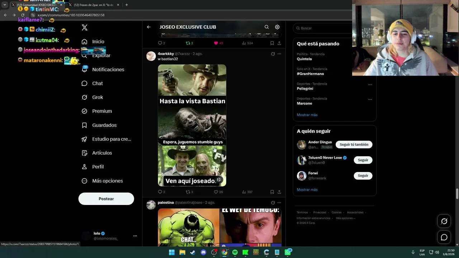459x258 pixels.
Task: Open more options on palestina's post
Action: point(279,203)
